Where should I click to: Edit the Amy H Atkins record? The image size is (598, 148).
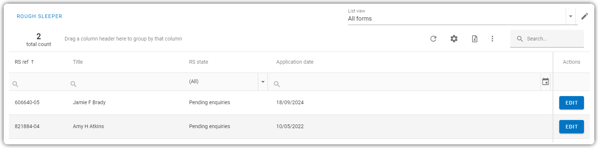(x=571, y=127)
